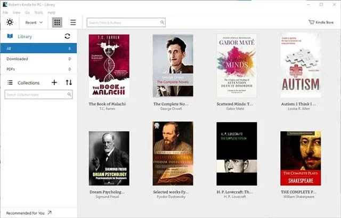The height and width of the screenshot is (218, 341).
Task: Open the Dream Psychology book cover
Action: tap(109, 158)
